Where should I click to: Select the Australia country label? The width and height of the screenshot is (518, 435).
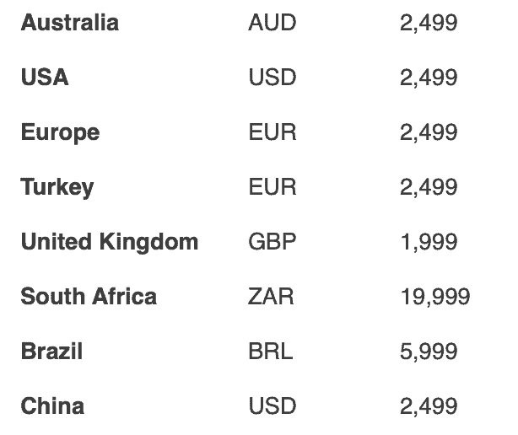[x=70, y=23]
